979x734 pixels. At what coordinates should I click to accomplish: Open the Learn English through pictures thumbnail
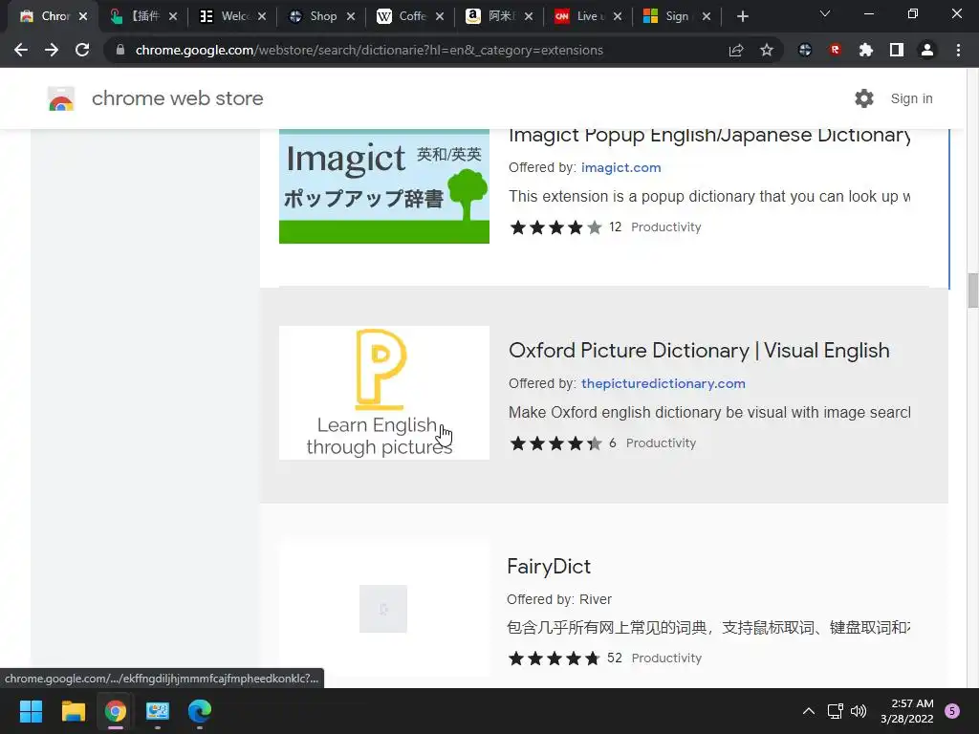point(384,393)
